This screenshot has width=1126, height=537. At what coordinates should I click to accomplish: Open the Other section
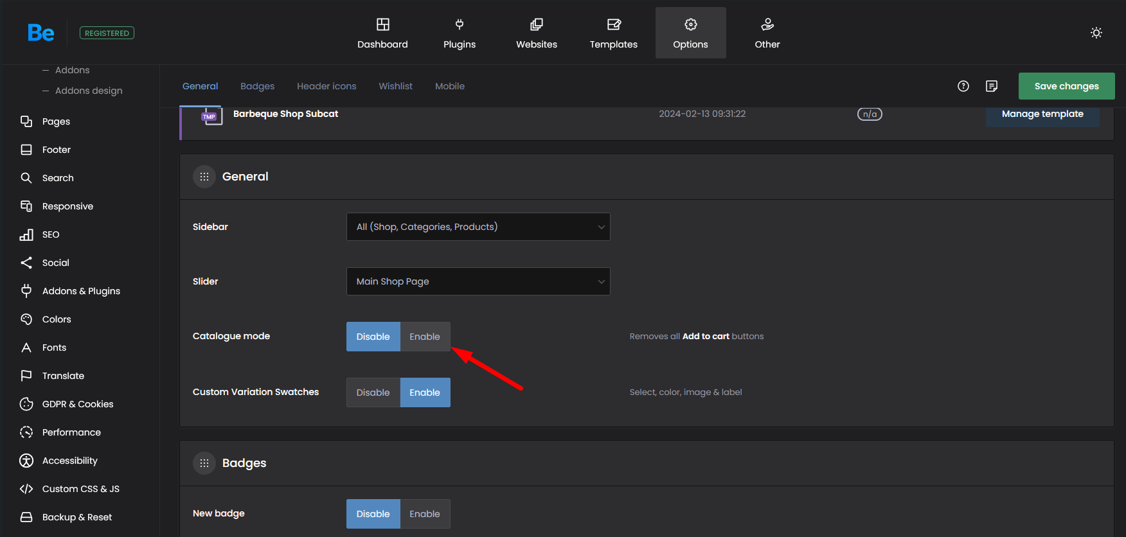[x=767, y=33]
